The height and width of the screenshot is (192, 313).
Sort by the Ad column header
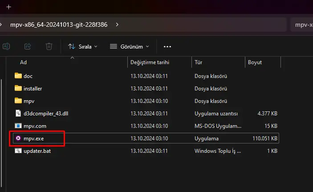click(23, 62)
